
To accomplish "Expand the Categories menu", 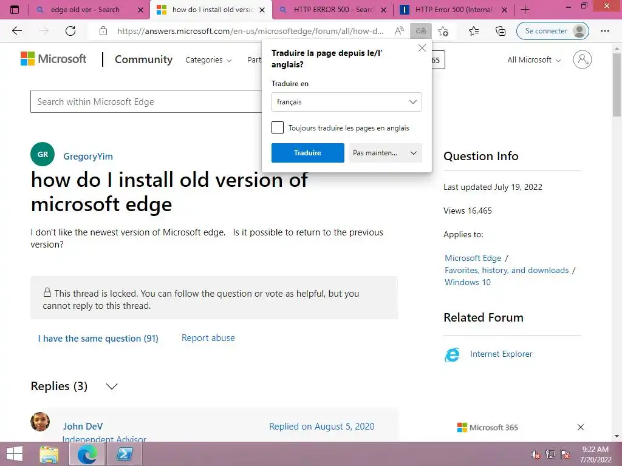I will 208,60.
